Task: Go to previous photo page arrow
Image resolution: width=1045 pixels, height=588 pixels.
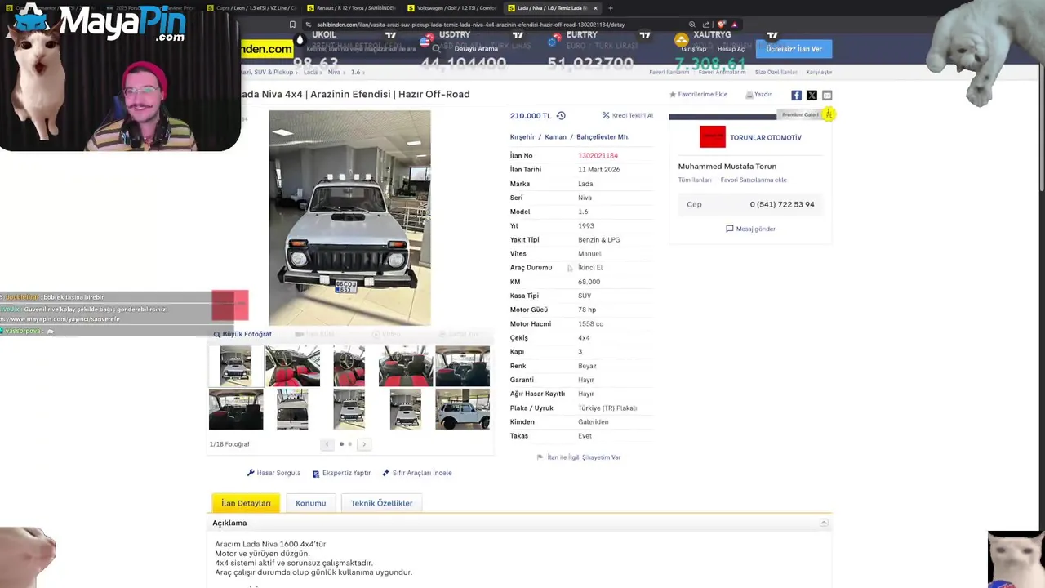Action: (x=327, y=444)
